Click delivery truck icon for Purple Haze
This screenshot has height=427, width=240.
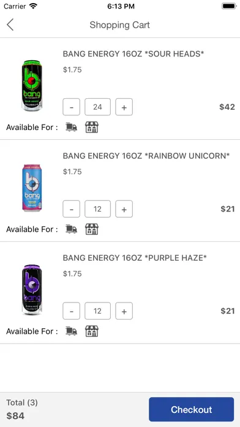(x=71, y=331)
